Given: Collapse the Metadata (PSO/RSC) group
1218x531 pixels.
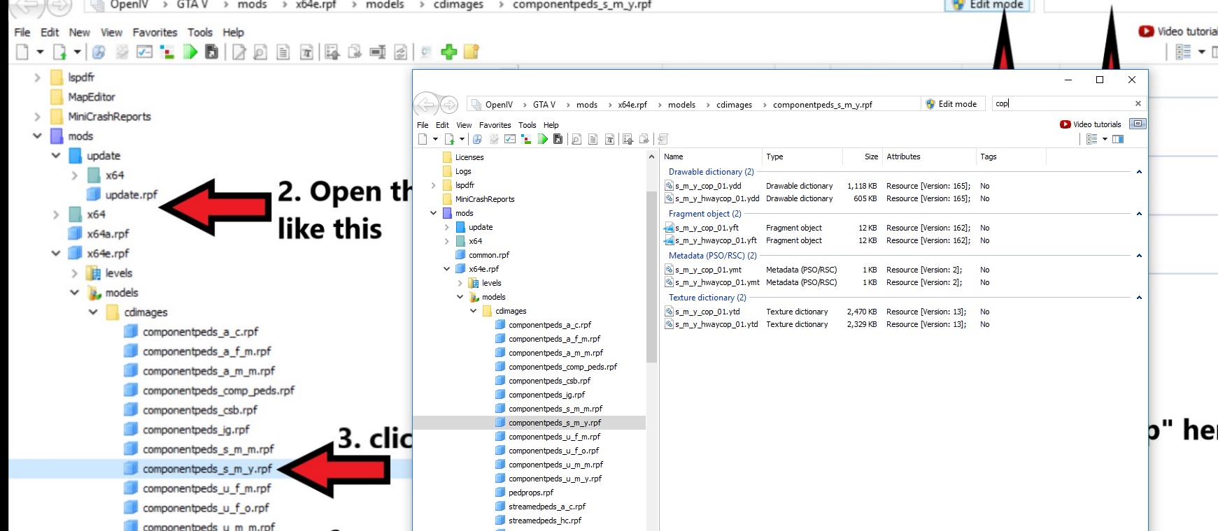Looking at the screenshot, I should point(1139,256).
